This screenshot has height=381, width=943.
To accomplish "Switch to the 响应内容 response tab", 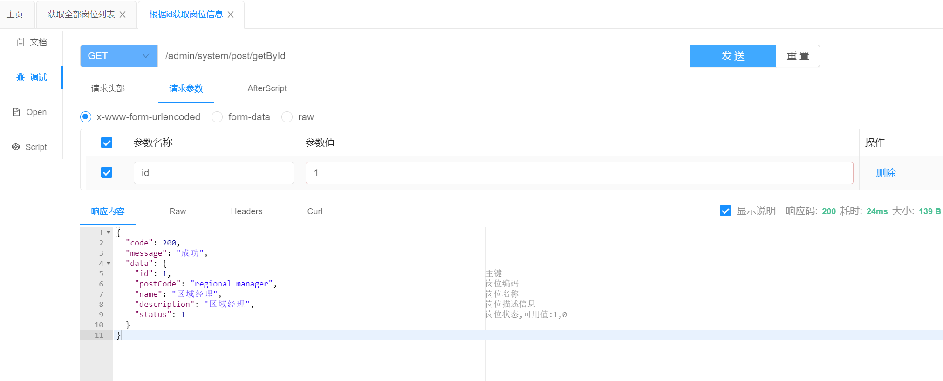I will 108,211.
